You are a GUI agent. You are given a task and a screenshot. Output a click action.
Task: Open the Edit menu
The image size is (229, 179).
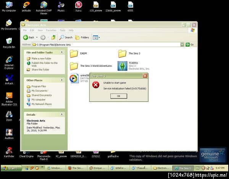(x=32, y=31)
